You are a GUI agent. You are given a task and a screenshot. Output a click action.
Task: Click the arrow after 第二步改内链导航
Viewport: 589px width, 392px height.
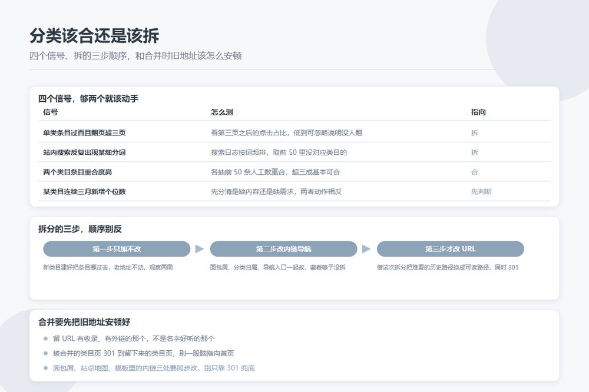coord(366,249)
